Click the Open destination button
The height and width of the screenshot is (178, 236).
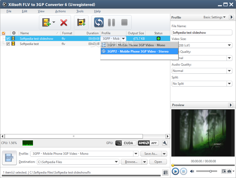(158, 162)
